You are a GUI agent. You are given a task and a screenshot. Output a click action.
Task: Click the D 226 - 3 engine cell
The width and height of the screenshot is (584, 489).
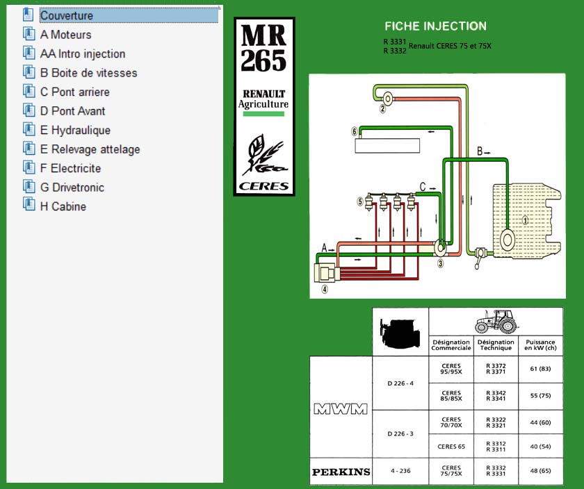click(x=400, y=433)
